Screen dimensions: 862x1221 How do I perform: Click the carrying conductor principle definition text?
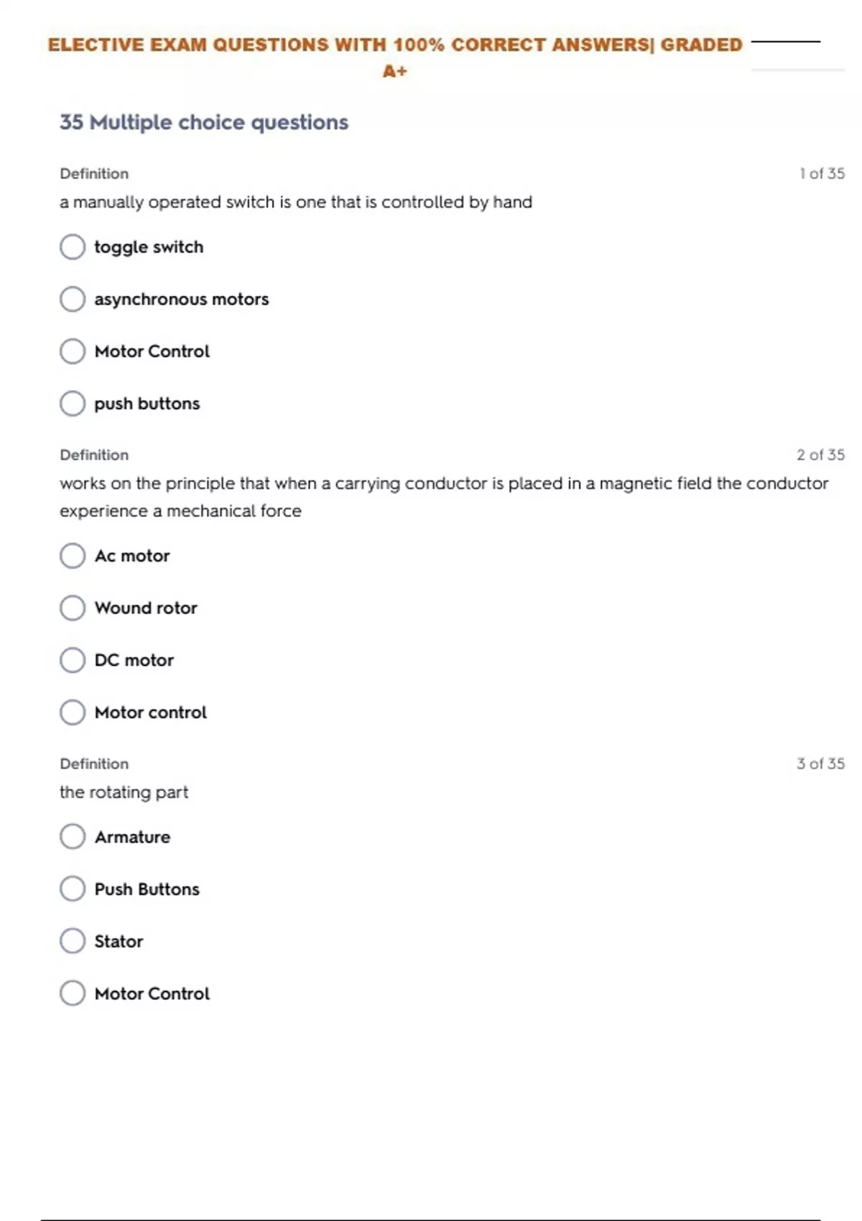443,484
